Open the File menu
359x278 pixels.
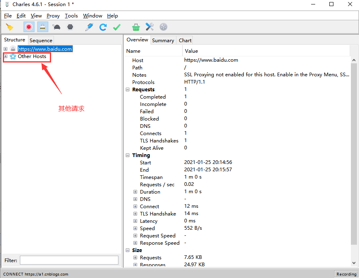click(x=8, y=16)
